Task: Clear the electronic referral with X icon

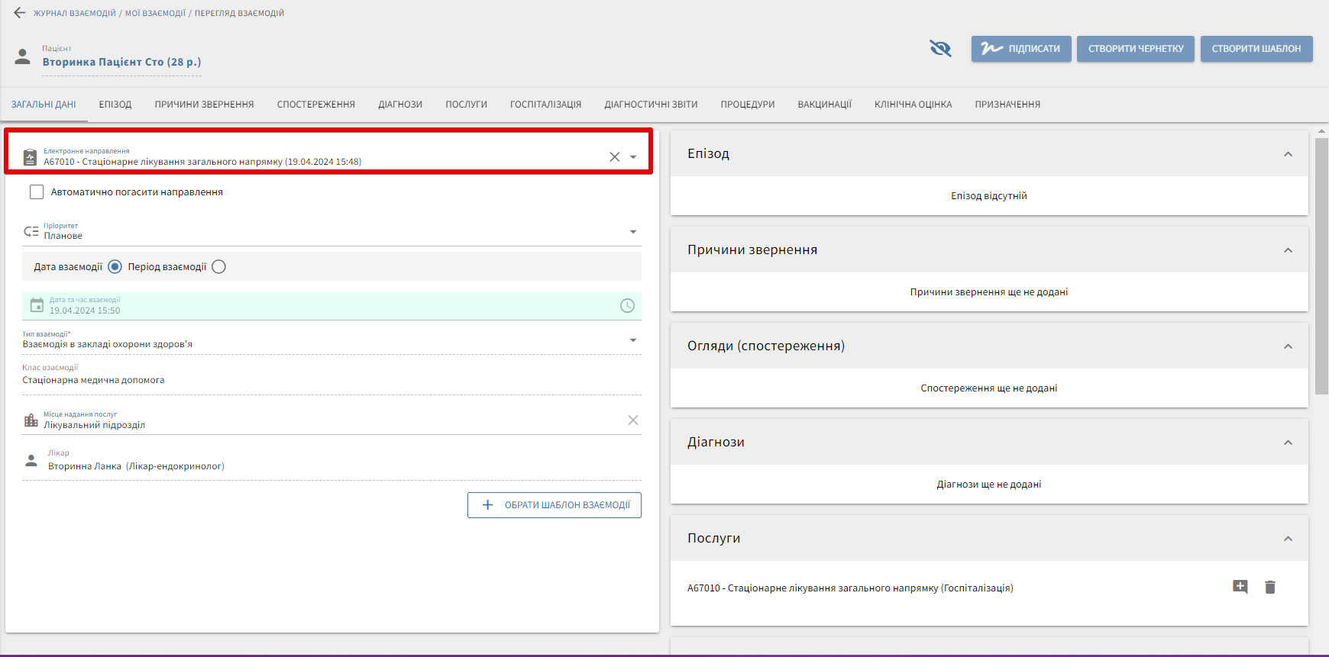Action: 614,156
